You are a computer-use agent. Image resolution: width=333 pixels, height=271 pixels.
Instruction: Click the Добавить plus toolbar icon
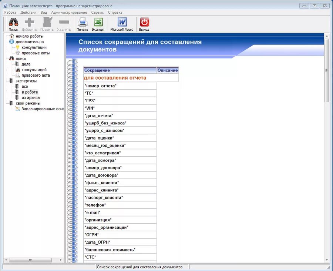click(x=29, y=22)
